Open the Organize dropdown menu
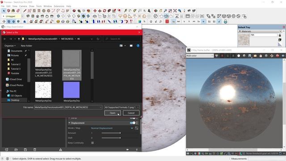The height and width of the screenshot is (161, 286). (10, 46)
